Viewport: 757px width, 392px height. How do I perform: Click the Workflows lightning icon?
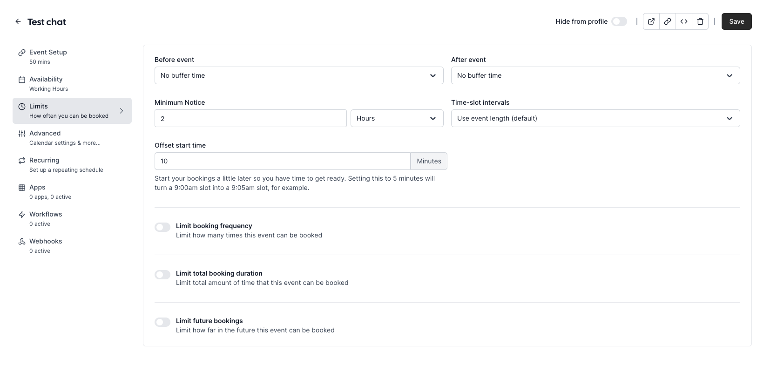click(x=22, y=215)
